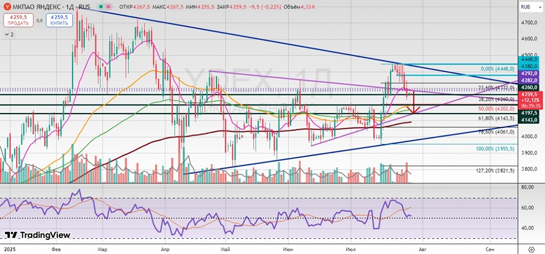Screen dimensions: 545x254
Task: Click the cyan 4448,0 price scale label
Action: 528,59
